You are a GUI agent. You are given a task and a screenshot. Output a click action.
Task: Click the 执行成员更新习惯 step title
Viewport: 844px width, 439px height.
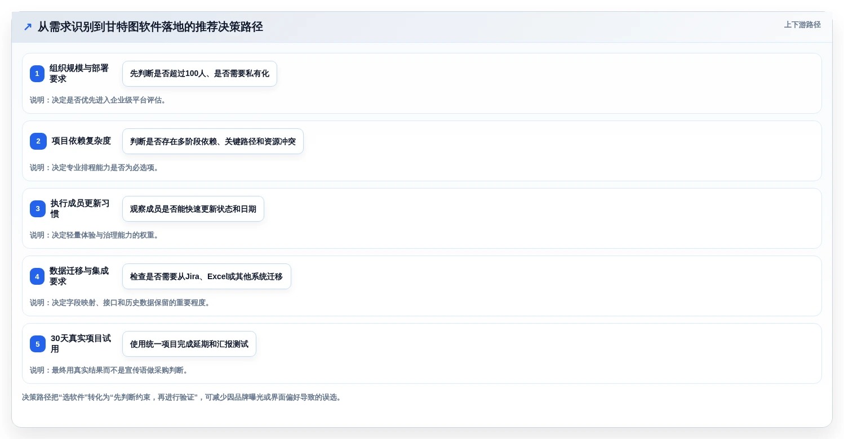click(81, 209)
